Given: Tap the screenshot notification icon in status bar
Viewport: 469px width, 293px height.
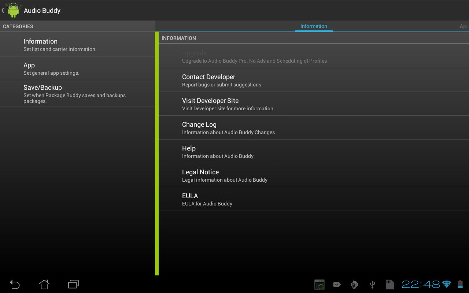Looking at the screenshot, I should (320, 285).
